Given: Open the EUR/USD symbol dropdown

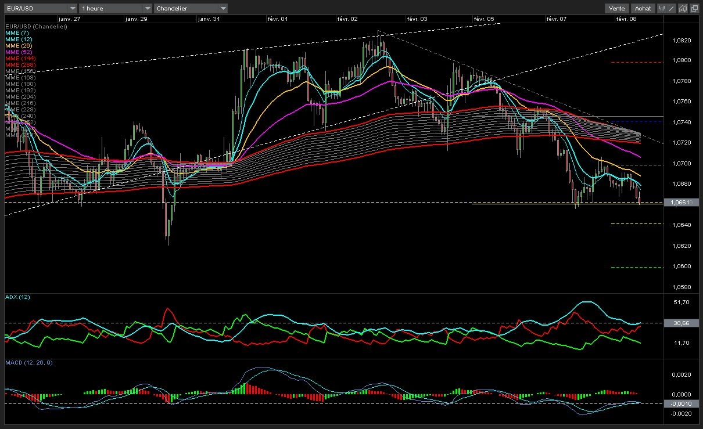Looking at the screenshot, I should coord(40,8).
